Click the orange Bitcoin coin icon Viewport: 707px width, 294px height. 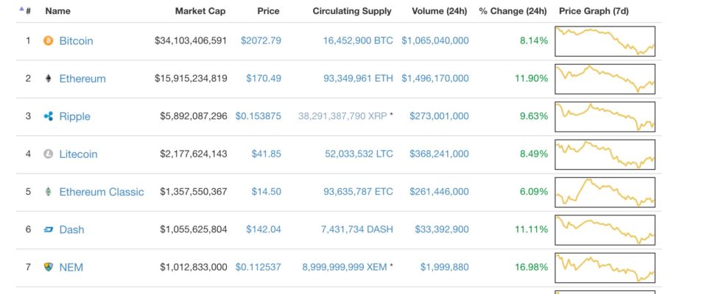tap(49, 41)
